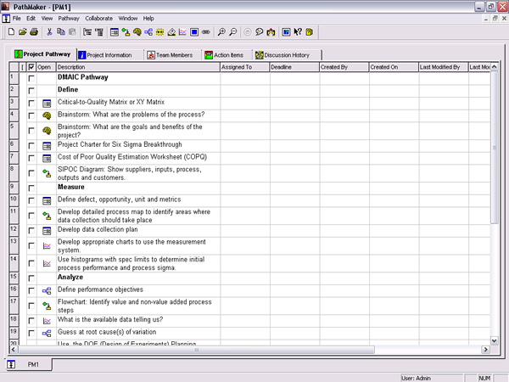Click the data chart toolbar icon
Viewport: 509px width, 382px height.
pos(182,32)
